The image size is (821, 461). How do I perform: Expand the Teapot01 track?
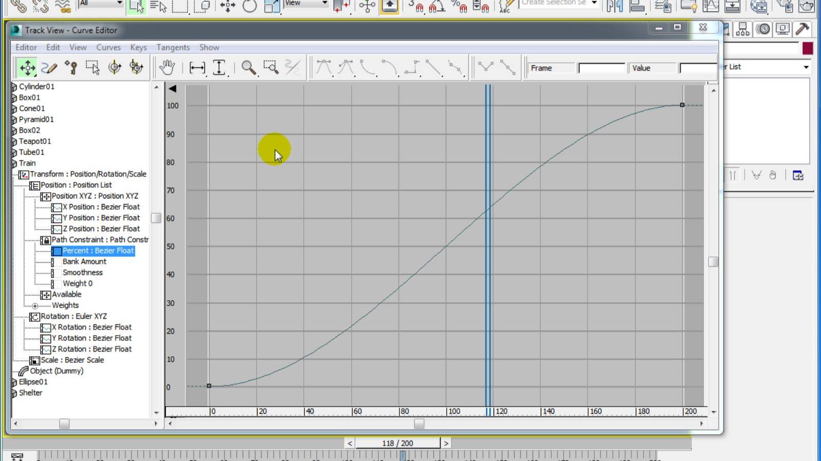[x=14, y=141]
